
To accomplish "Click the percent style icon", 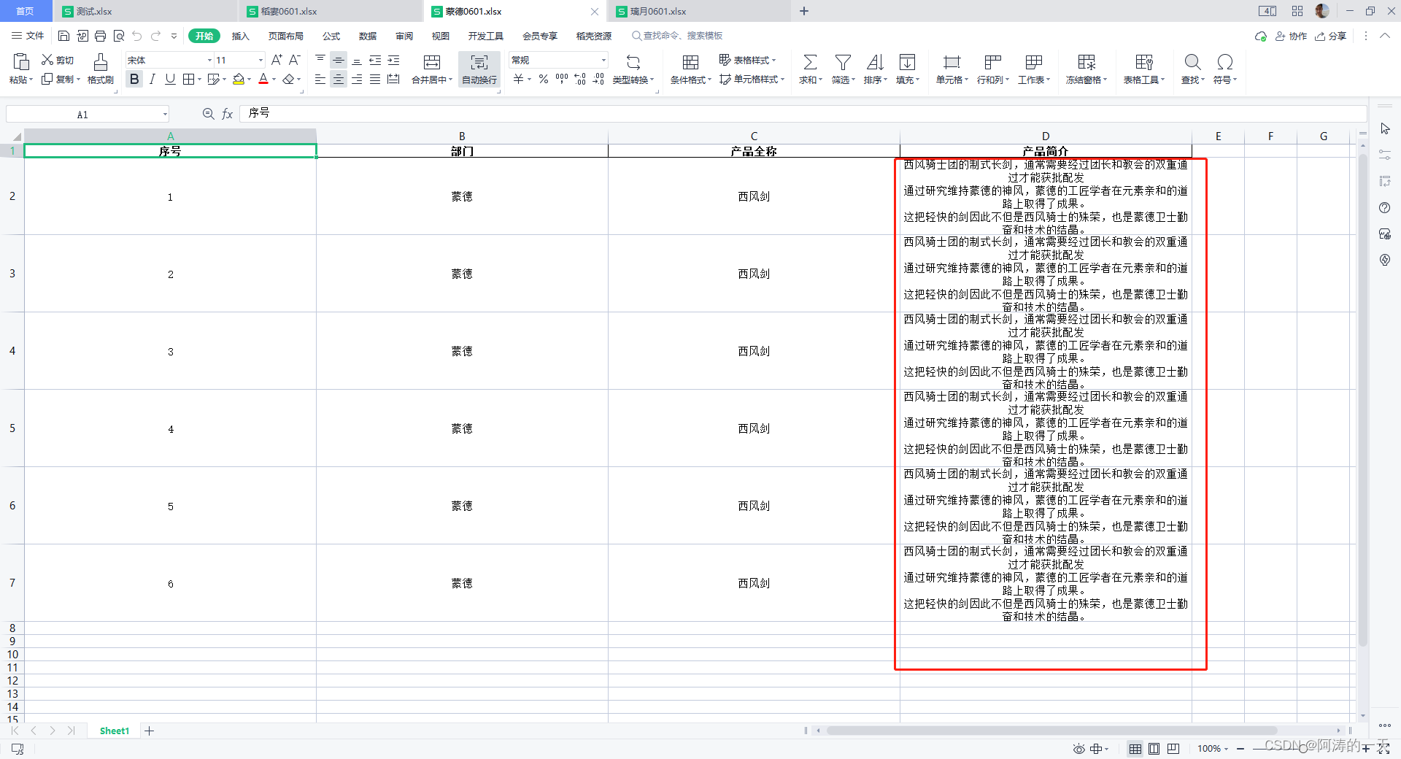I will click(544, 79).
